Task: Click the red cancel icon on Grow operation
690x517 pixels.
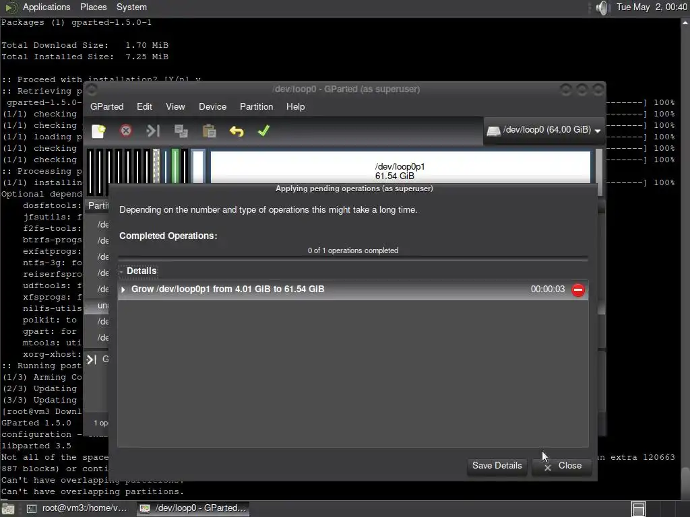Action: click(x=577, y=289)
